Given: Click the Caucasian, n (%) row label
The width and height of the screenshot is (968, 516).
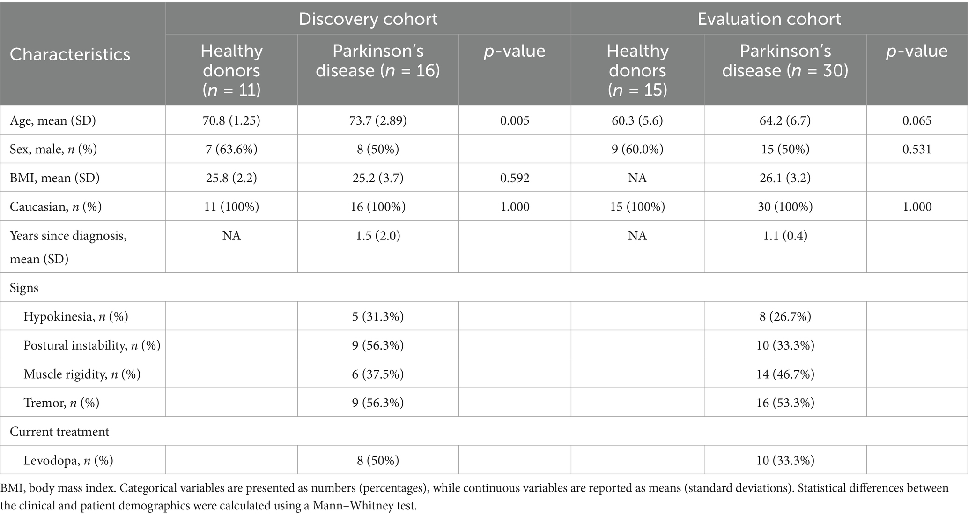Looking at the screenshot, I should point(56,207).
